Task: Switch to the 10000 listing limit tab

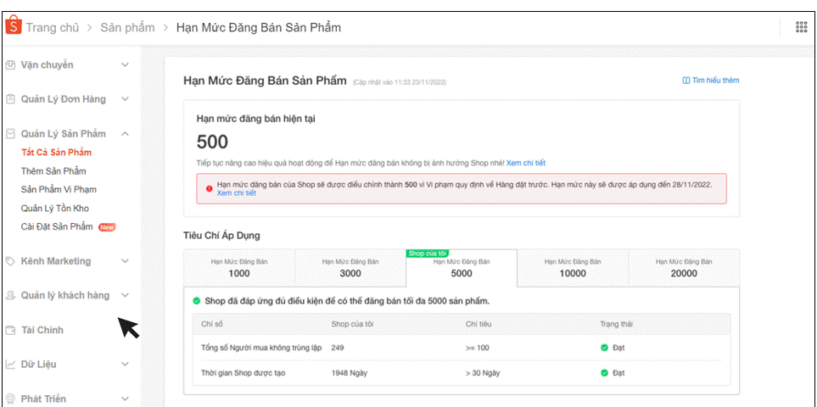Action: [573, 268]
